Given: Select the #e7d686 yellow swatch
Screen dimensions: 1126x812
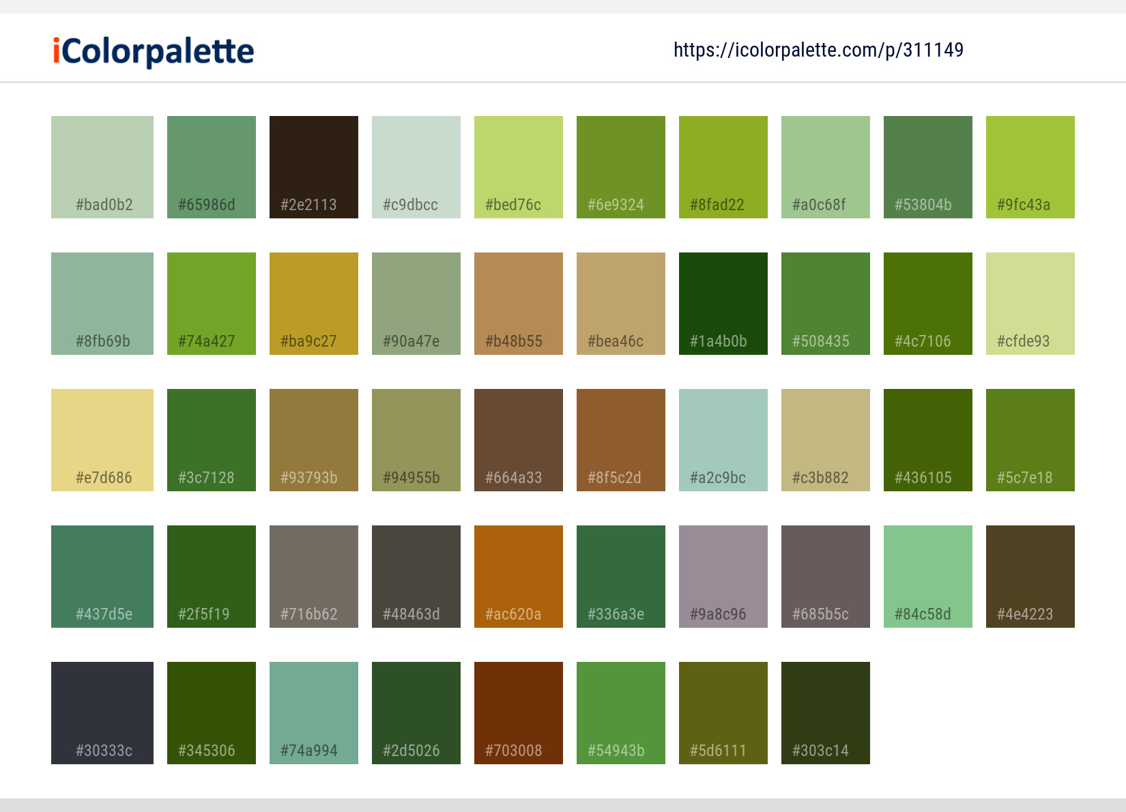Looking at the screenshot, I should click(x=102, y=439).
